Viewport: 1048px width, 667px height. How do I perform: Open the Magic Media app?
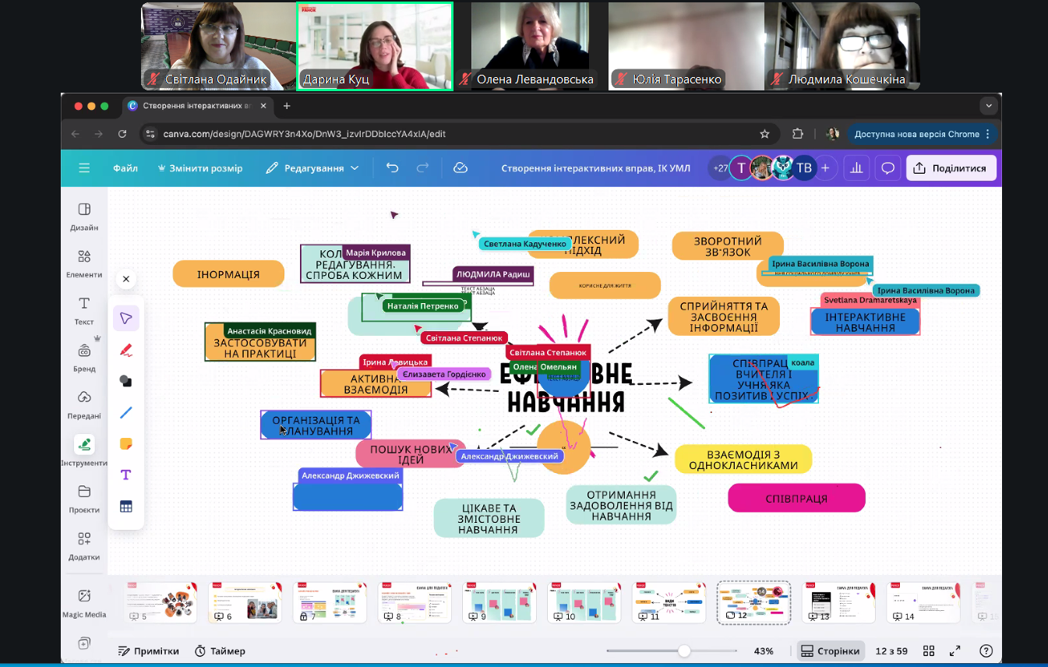[84, 603]
